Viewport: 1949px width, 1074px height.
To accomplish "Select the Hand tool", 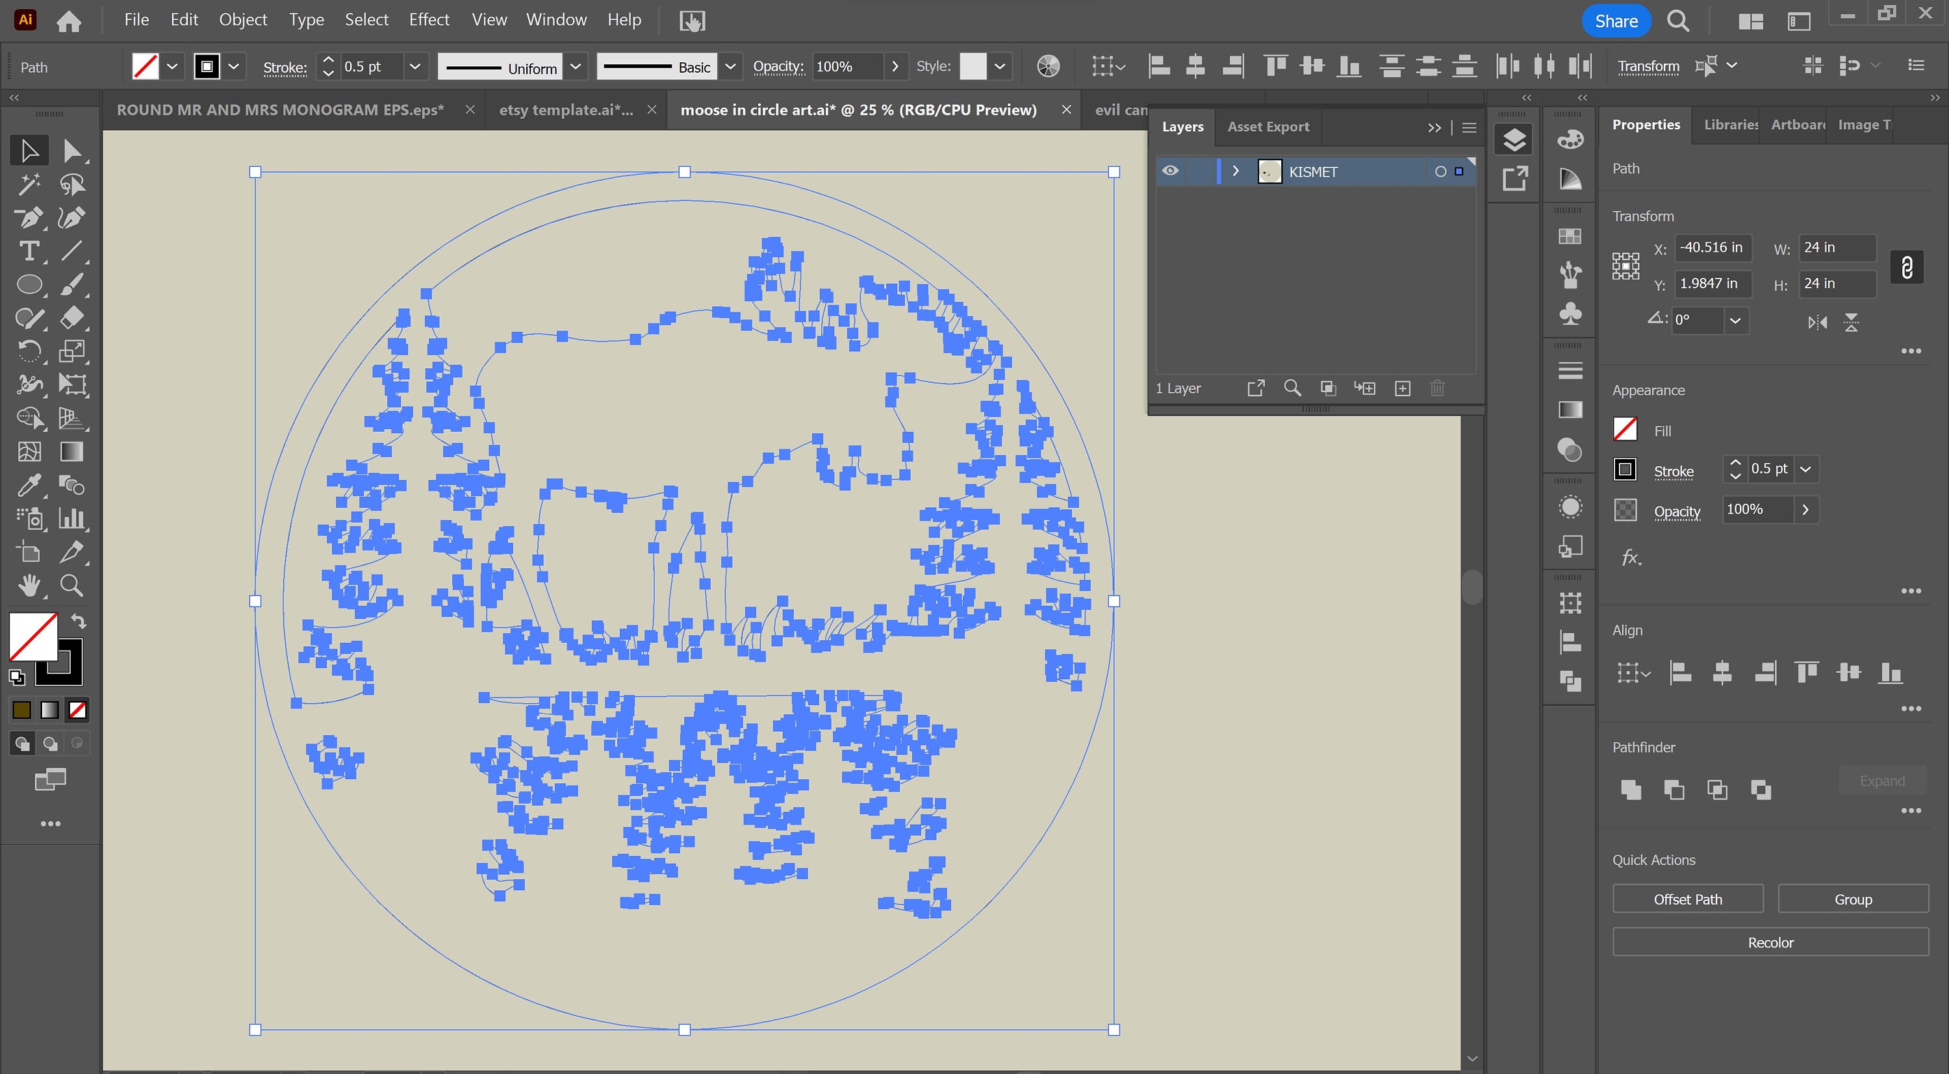I will 31,584.
